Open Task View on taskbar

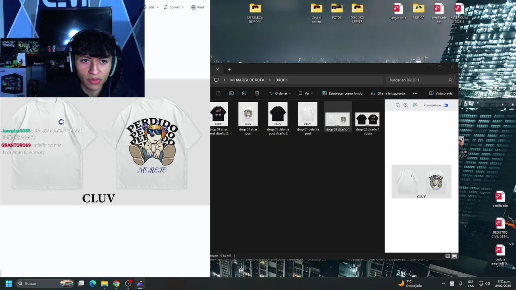[x=81, y=284]
